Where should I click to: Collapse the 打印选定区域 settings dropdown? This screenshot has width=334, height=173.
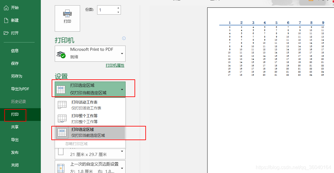click(x=122, y=90)
